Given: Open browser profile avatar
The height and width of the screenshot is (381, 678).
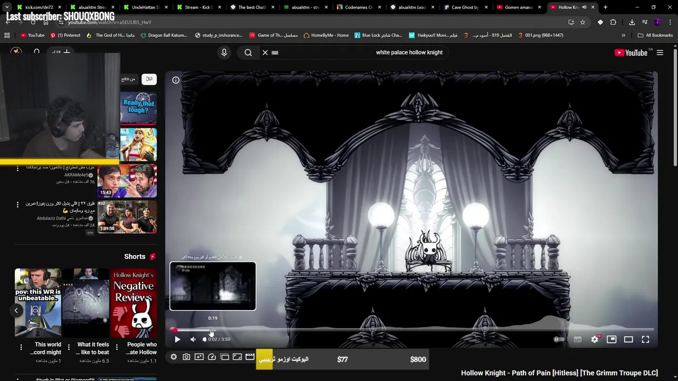Looking at the screenshot, I should tap(657, 22).
